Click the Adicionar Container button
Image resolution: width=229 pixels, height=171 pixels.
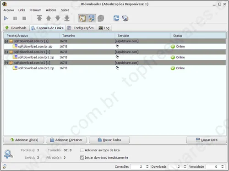pyautogui.click(x=66, y=140)
